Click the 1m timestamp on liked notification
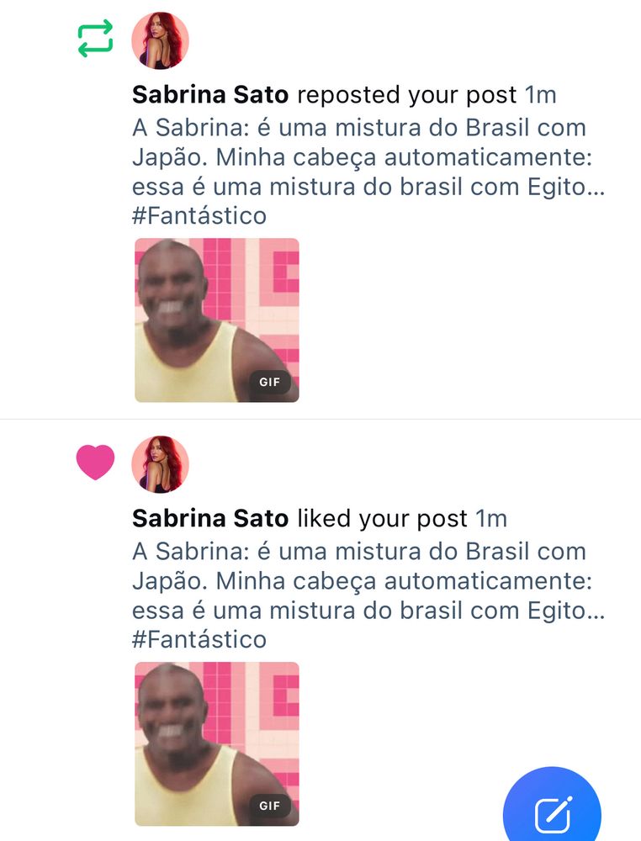Screen dimensions: 641x841 (x=491, y=519)
